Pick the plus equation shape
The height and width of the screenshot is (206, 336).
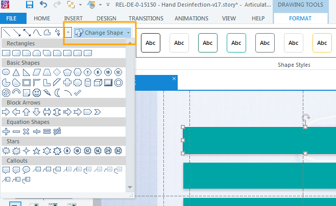click(6, 132)
